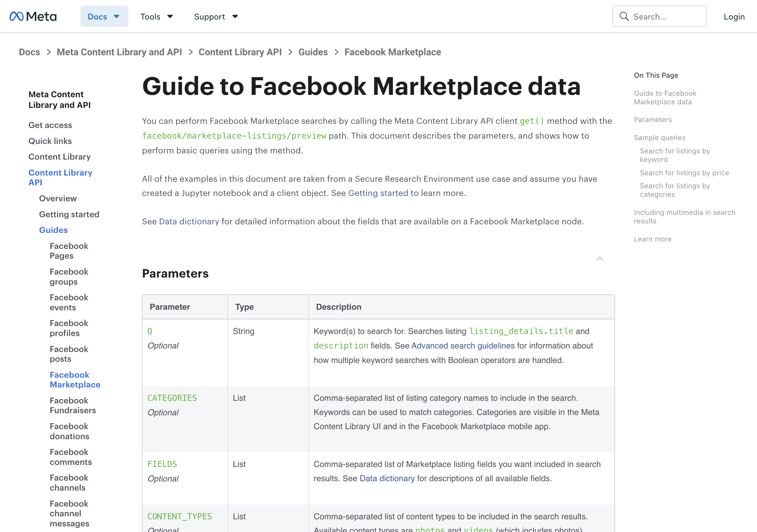Open Content Library sidebar item

(x=59, y=157)
